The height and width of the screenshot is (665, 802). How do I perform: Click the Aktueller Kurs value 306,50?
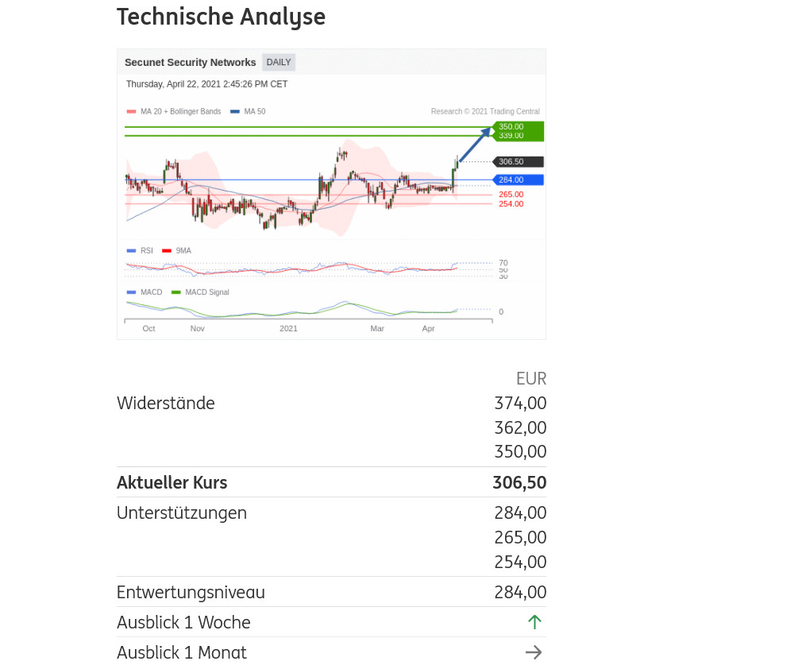pyautogui.click(x=519, y=483)
